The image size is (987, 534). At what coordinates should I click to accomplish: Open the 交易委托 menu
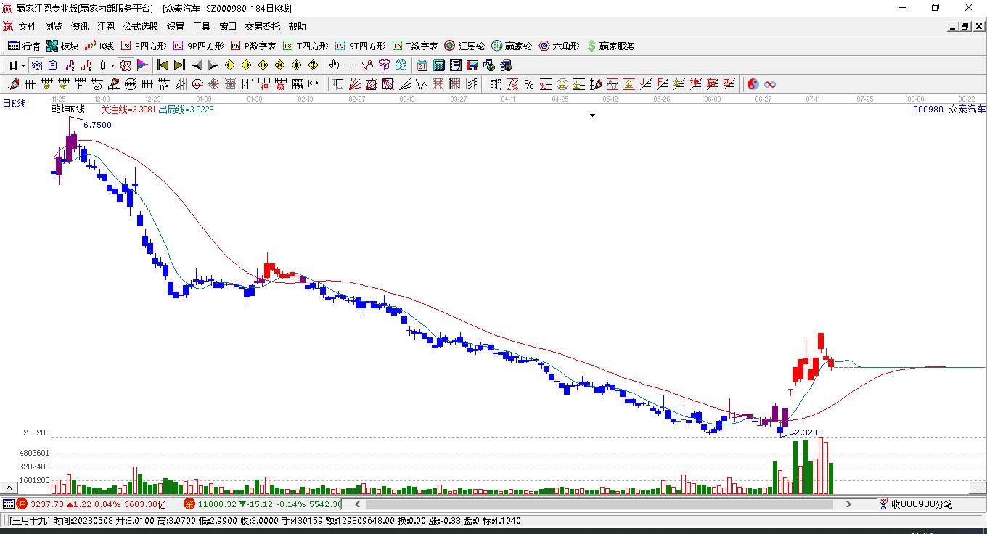tap(262, 27)
